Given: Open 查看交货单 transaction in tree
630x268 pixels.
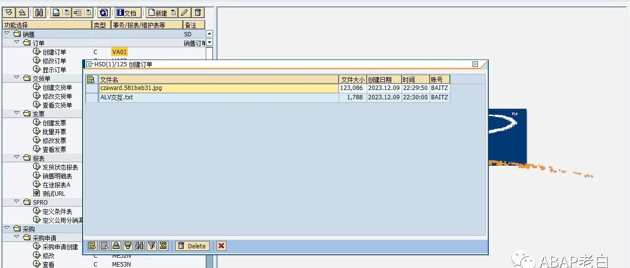Looking at the screenshot, I should [x=57, y=105].
